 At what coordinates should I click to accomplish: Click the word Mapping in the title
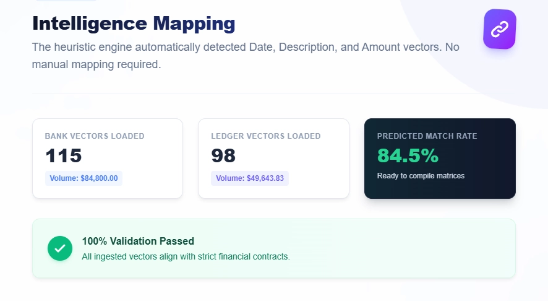coord(194,24)
